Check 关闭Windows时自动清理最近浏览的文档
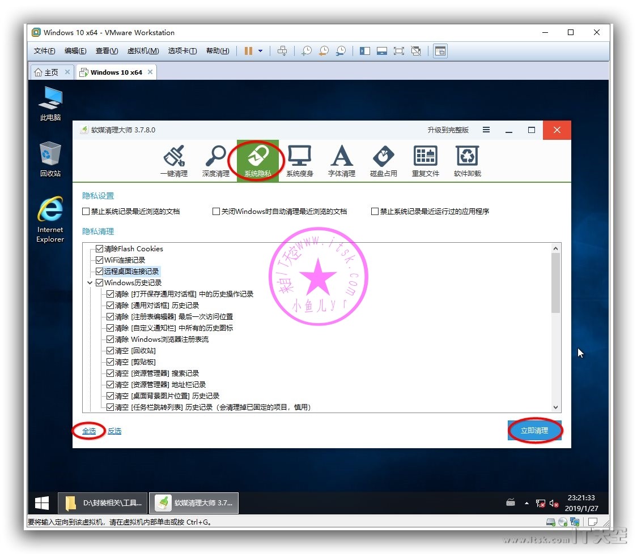Screen dimensions: 637x554 216,211
